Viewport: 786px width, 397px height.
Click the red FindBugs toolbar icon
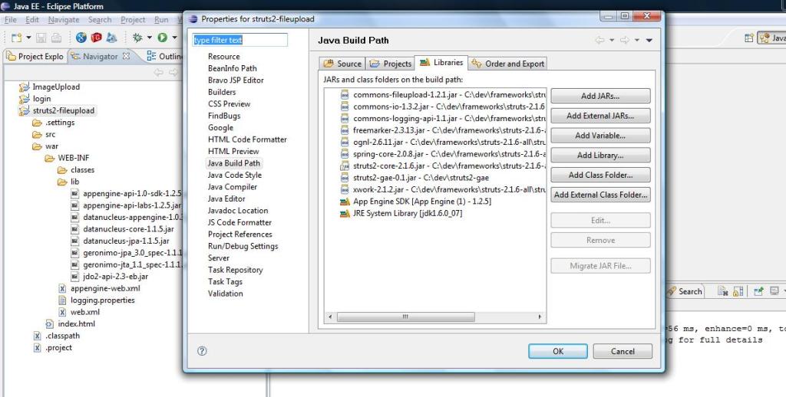tap(96, 37)
